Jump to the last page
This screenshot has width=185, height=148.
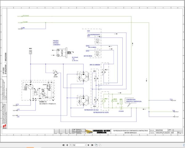point(92,145)
